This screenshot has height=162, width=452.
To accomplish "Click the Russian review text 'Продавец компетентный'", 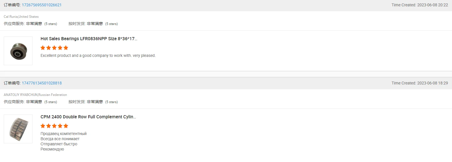I will (64, 134).
